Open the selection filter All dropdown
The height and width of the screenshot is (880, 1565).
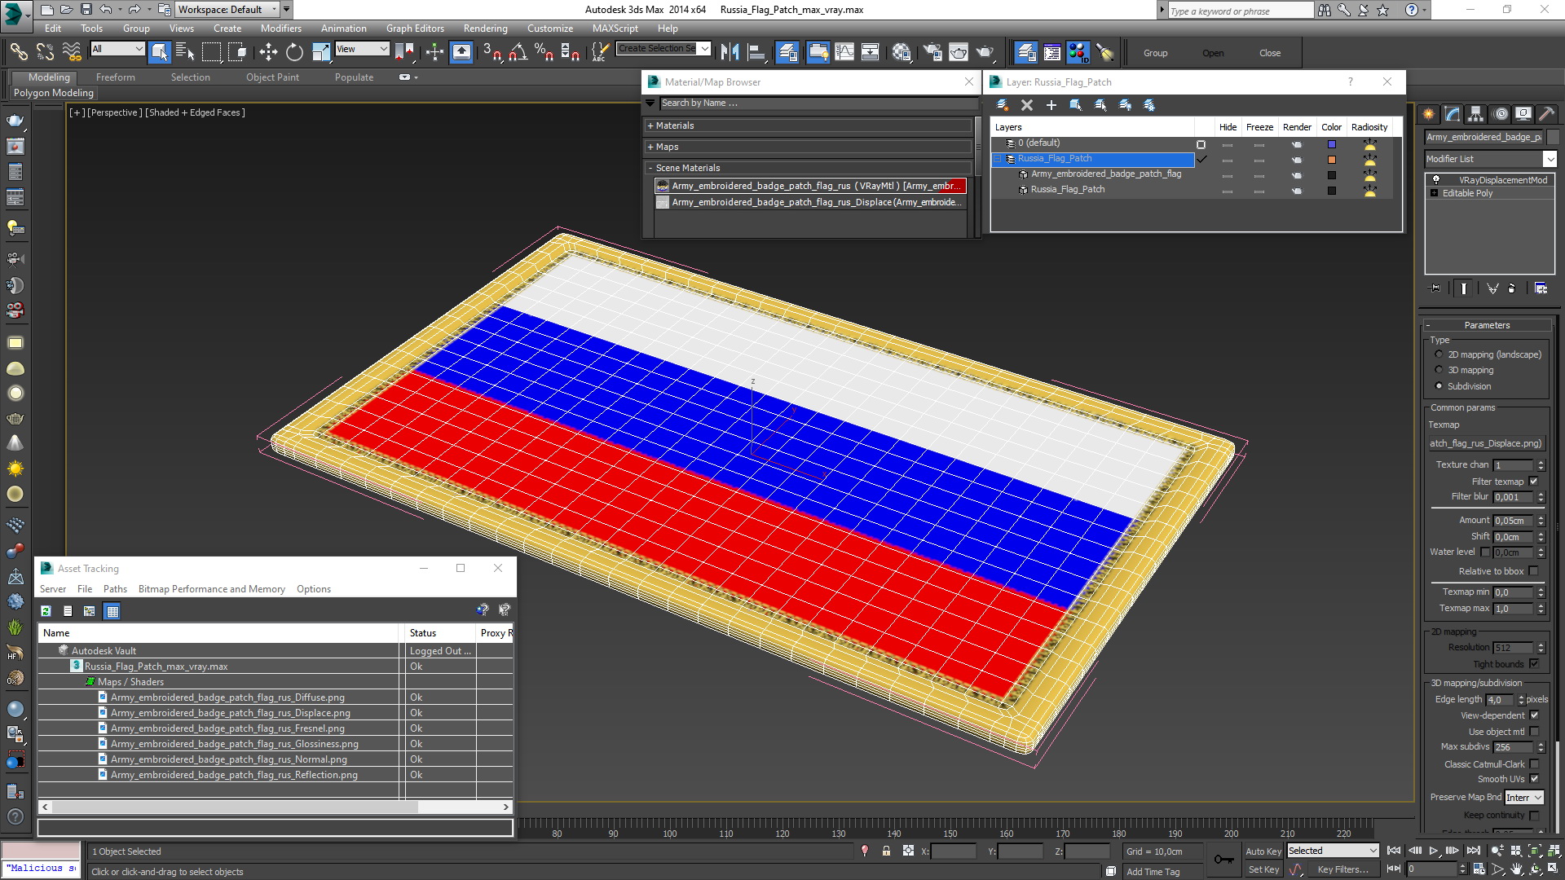117,49
